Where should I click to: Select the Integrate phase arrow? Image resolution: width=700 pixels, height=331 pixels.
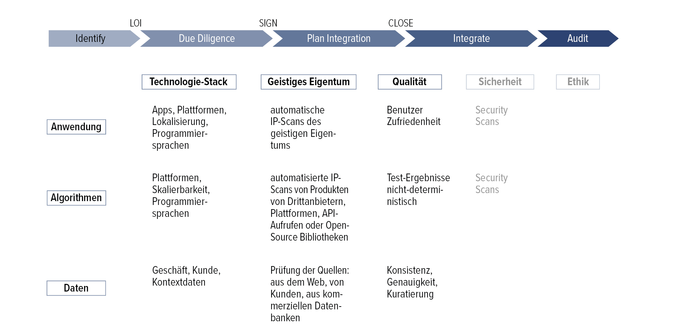471,38
